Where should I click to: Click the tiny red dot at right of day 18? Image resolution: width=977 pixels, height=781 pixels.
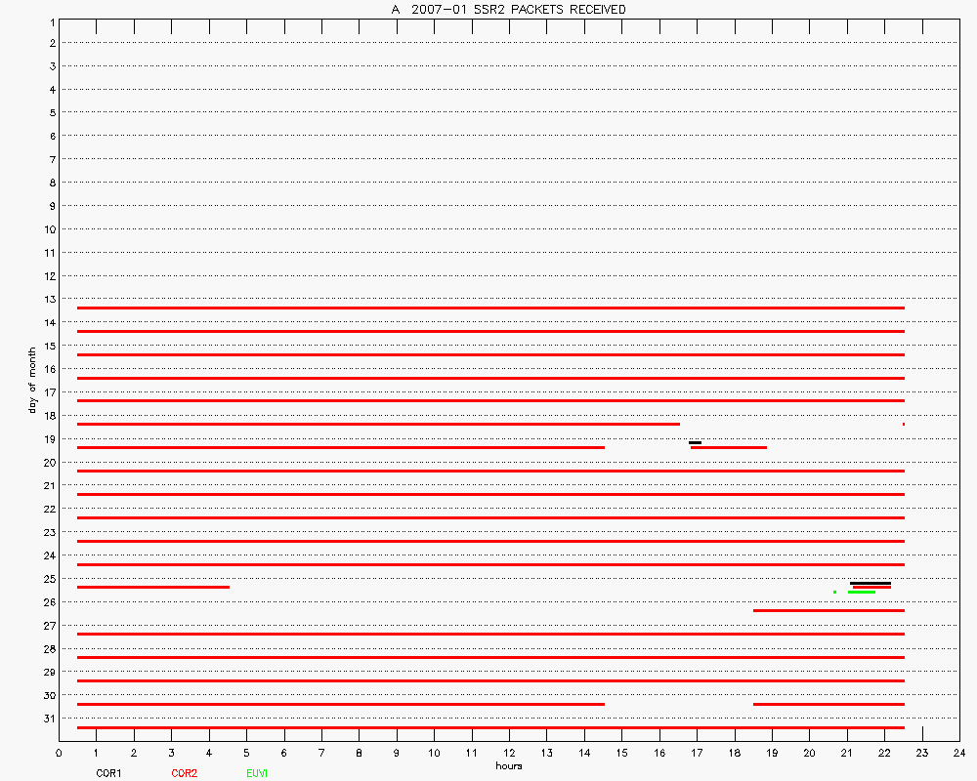[x=904, y=424]
